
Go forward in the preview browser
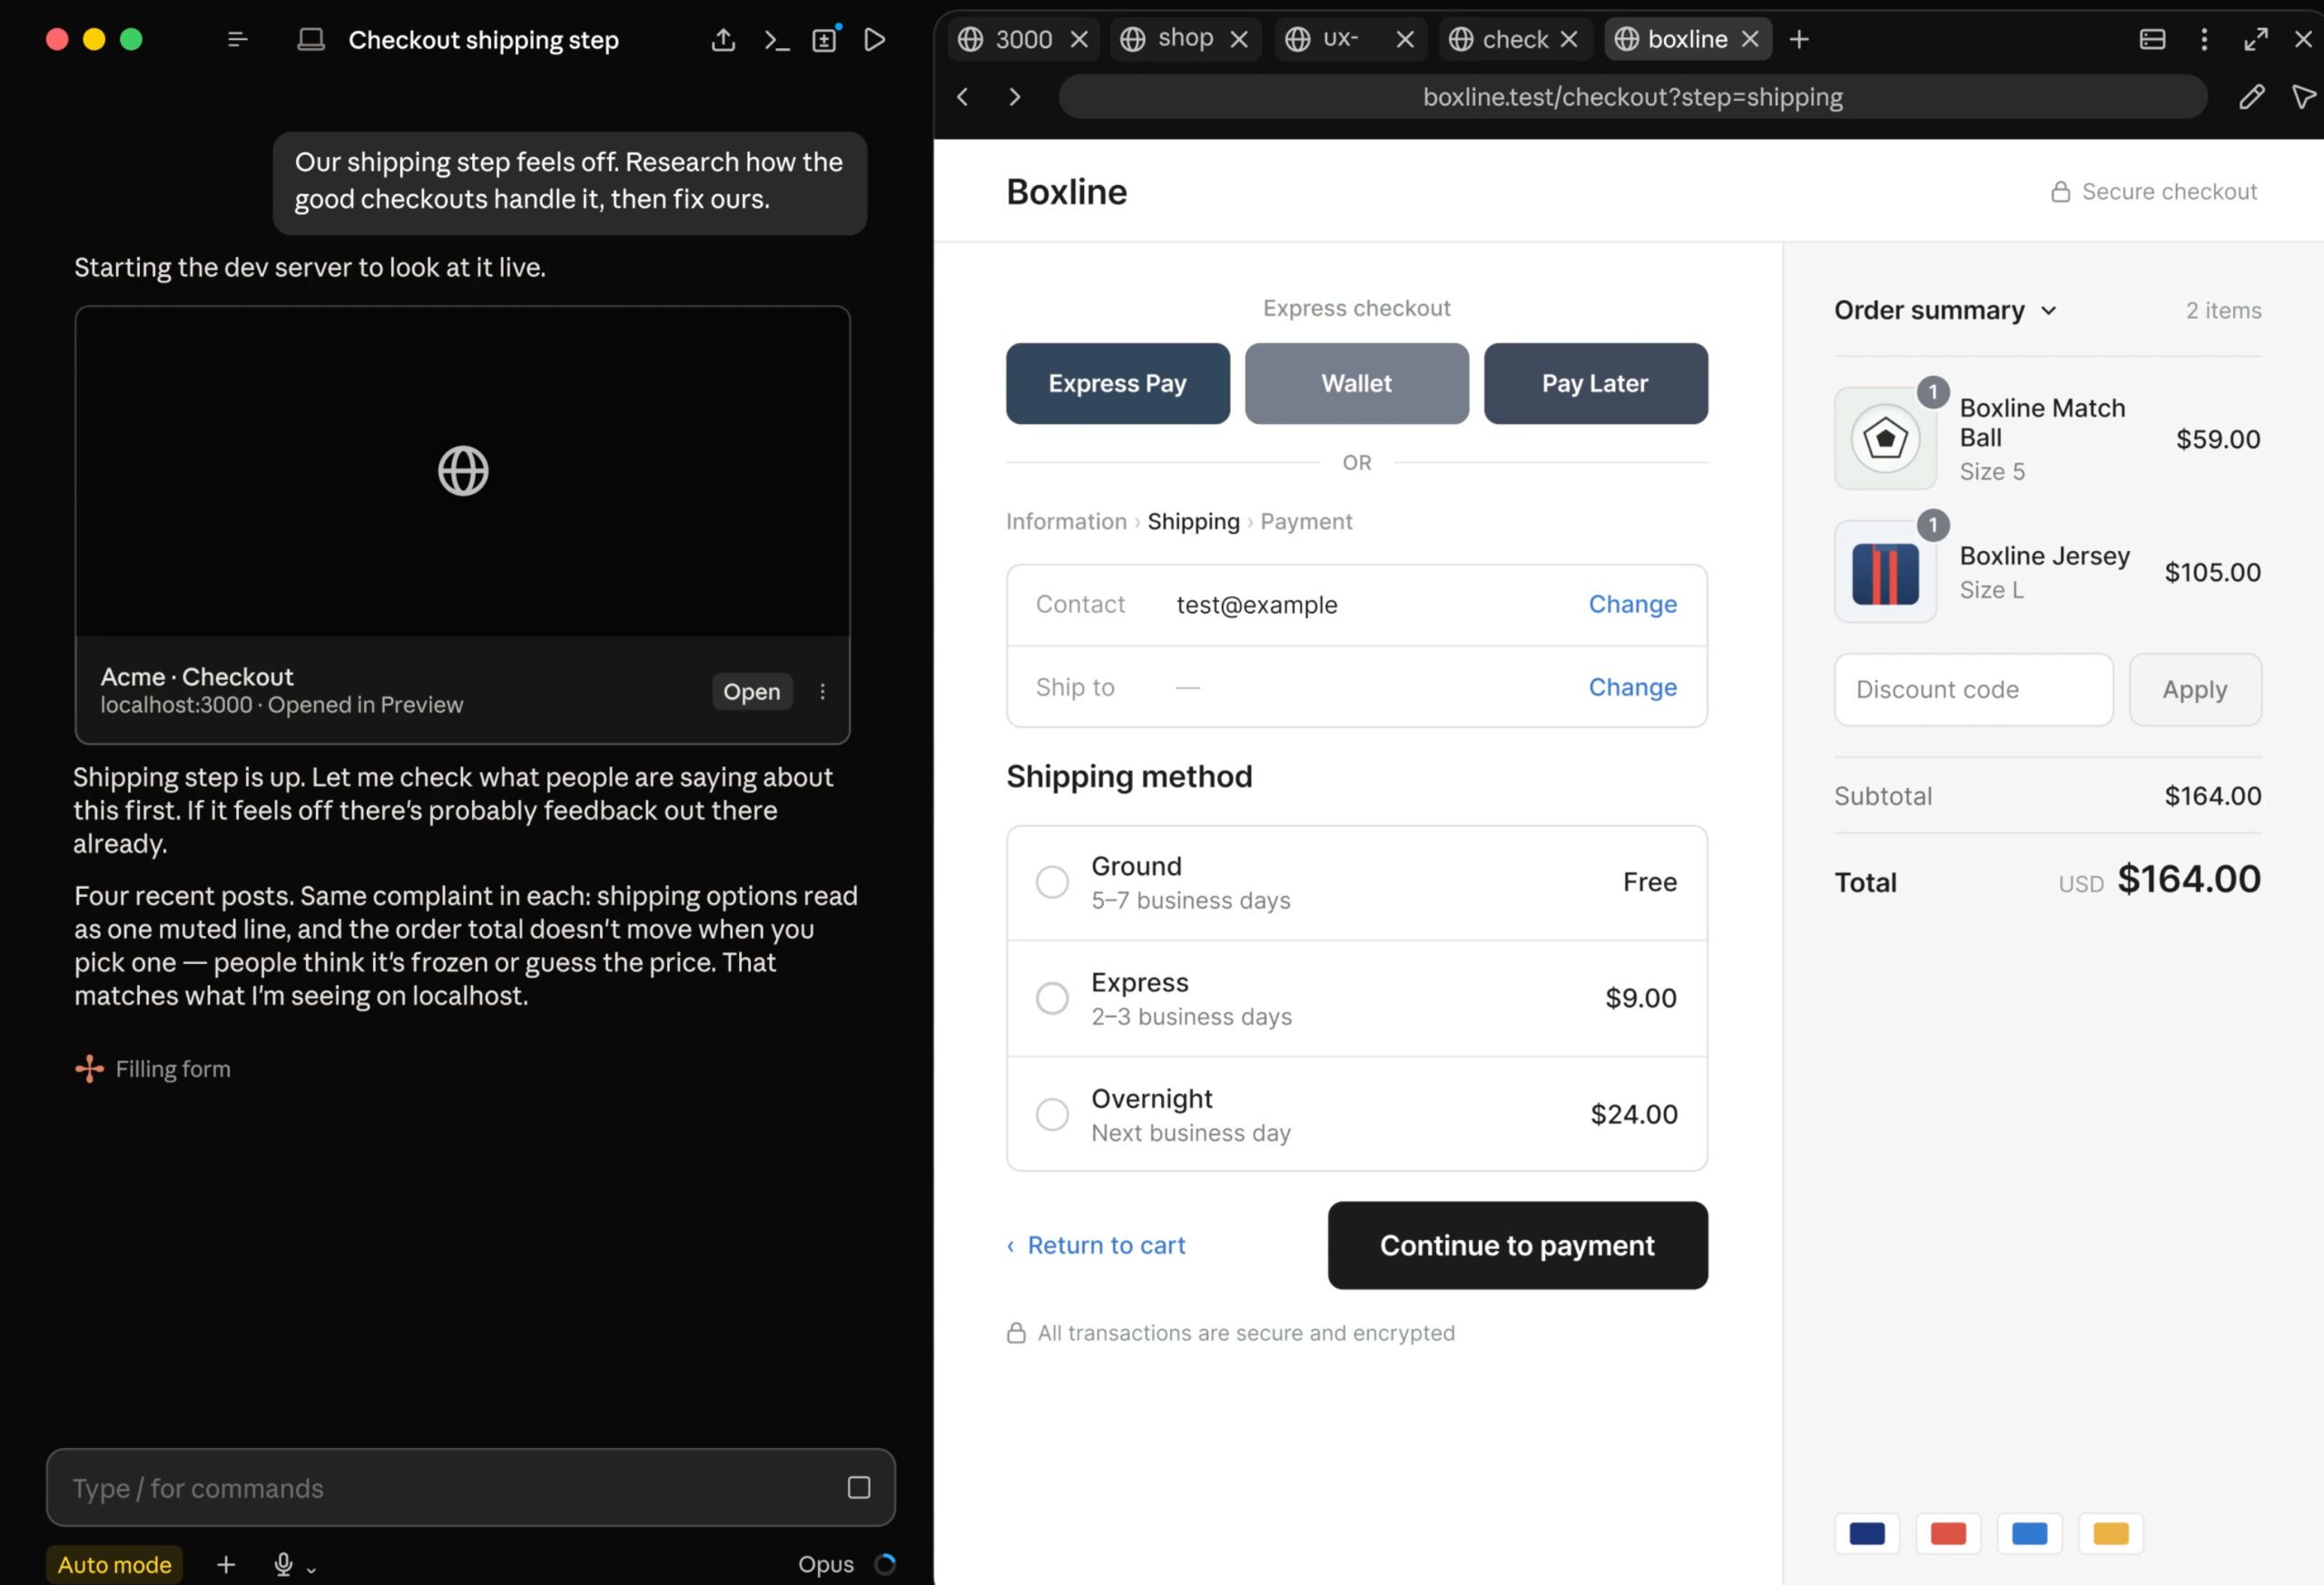click(1014, 96)
